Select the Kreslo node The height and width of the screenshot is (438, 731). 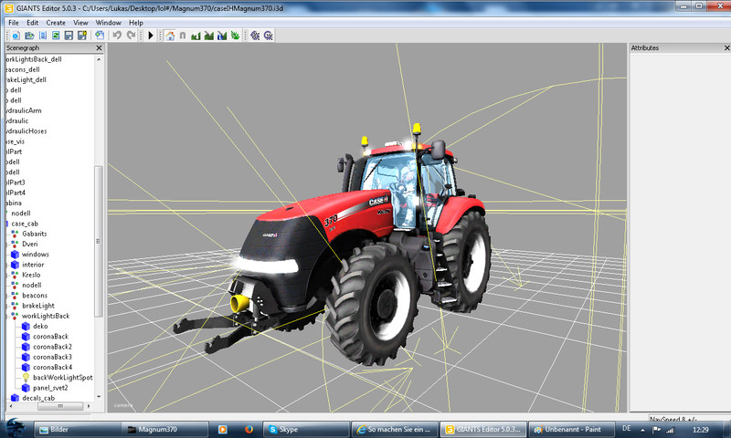(31, 275)
